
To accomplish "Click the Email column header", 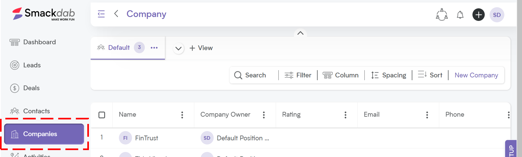I will [371, 115].
